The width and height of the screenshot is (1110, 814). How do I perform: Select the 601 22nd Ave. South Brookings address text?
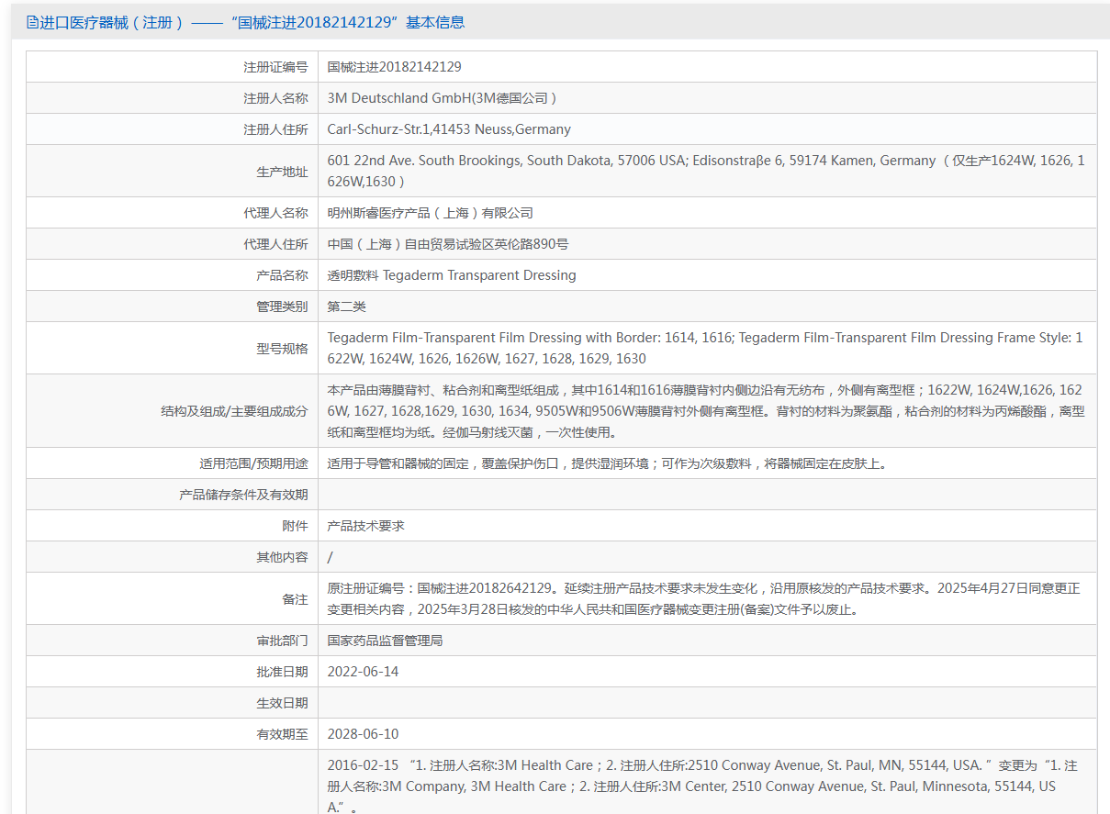click(706, 171)
